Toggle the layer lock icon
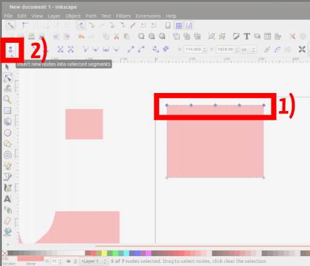310x266 pixels. pyautogui.click(x=76, y=261)
